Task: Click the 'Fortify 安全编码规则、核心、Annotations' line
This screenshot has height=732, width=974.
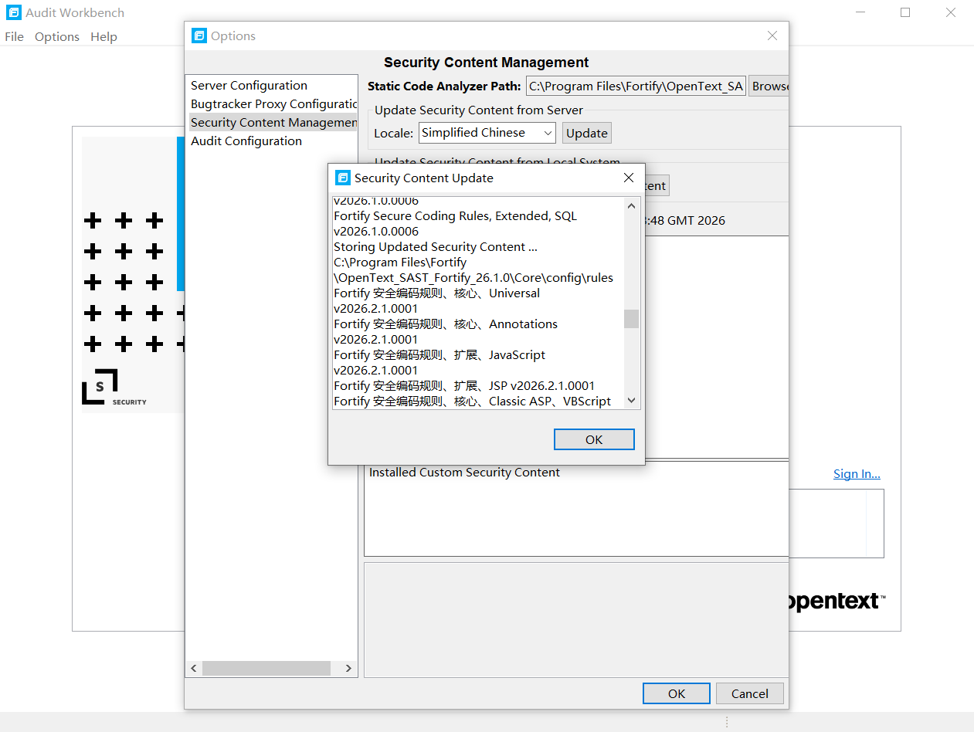Action: [446, 324]
